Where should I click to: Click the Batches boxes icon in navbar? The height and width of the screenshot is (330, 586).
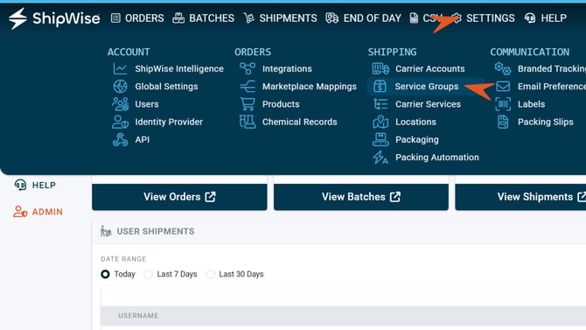point(178,18)
